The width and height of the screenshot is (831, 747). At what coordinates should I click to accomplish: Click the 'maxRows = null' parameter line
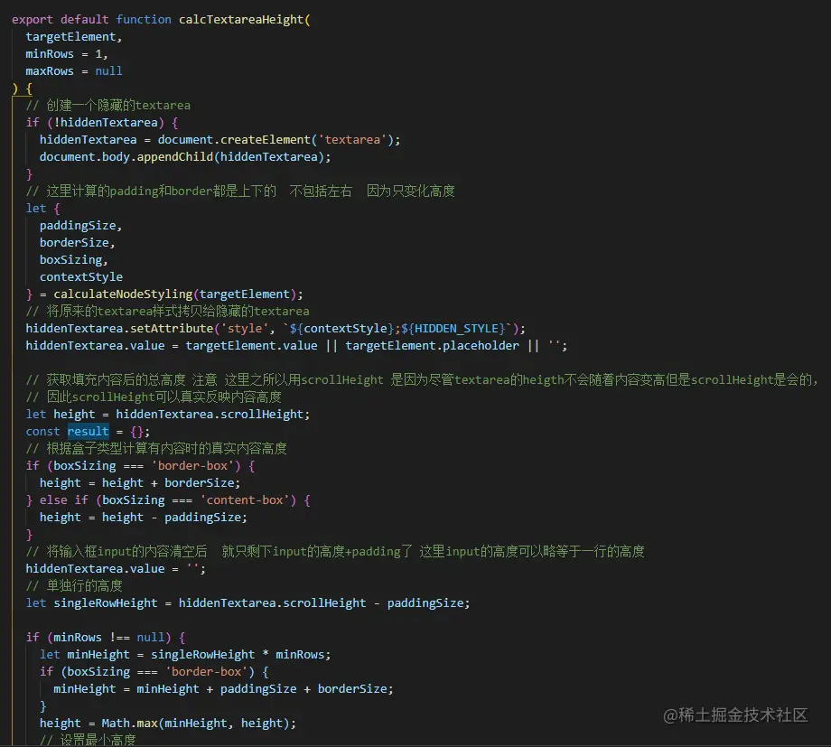pyautogui.click(x=74, y=71)
